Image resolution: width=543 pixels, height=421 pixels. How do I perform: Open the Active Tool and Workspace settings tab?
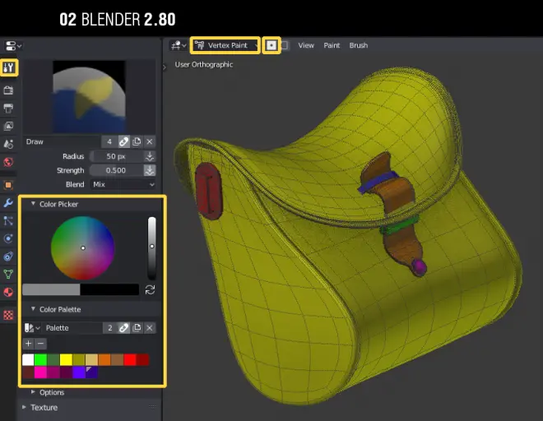click(x=9, y=67)
